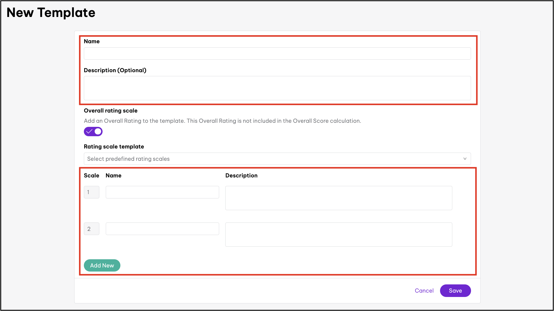Screen dimensions: 554x311
Task: Click the Scale column header
Action: pos(91,175)
